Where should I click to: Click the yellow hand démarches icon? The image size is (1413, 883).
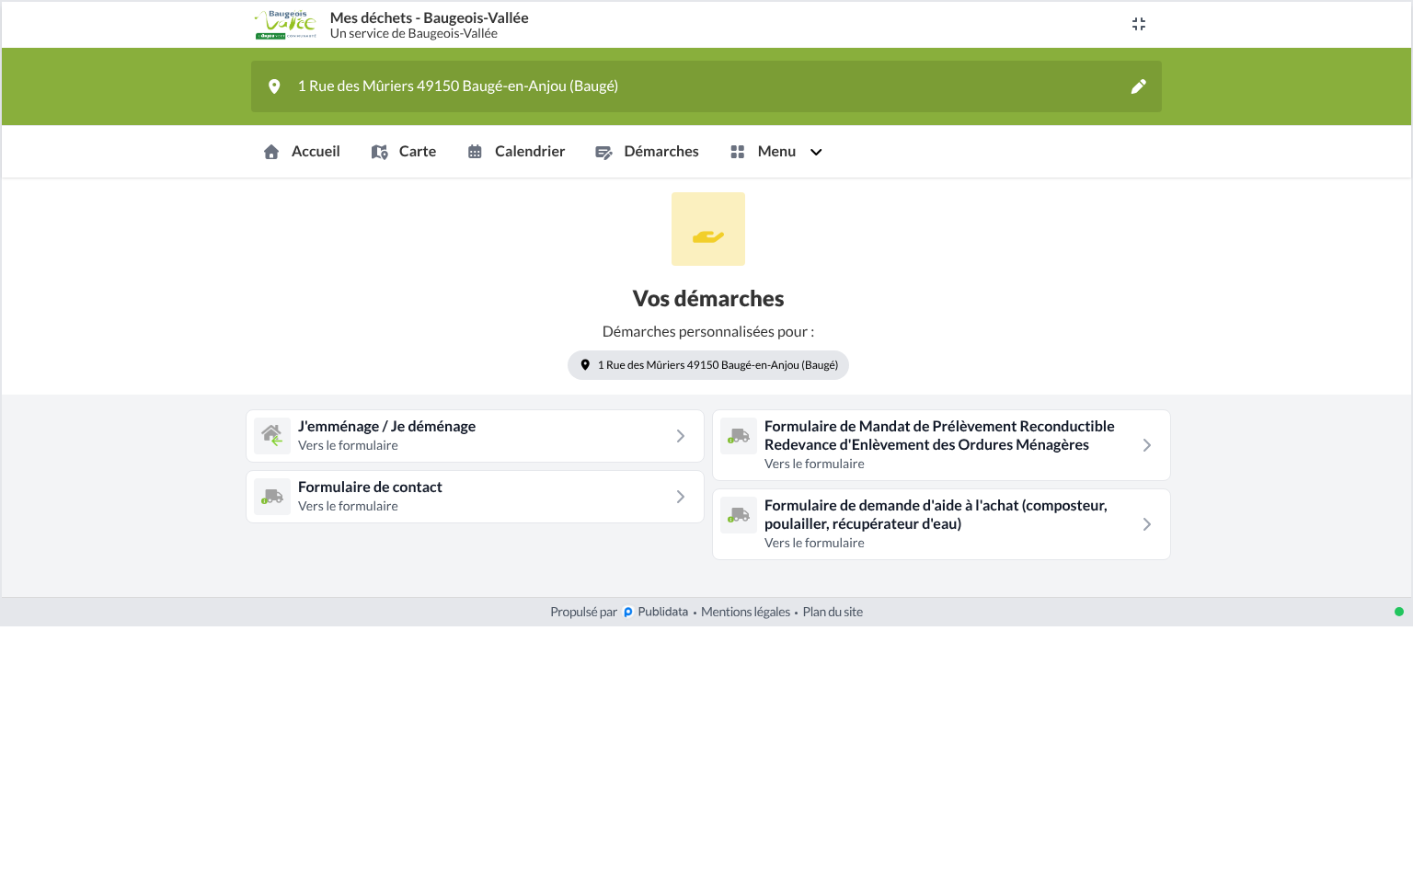[708, 229]
